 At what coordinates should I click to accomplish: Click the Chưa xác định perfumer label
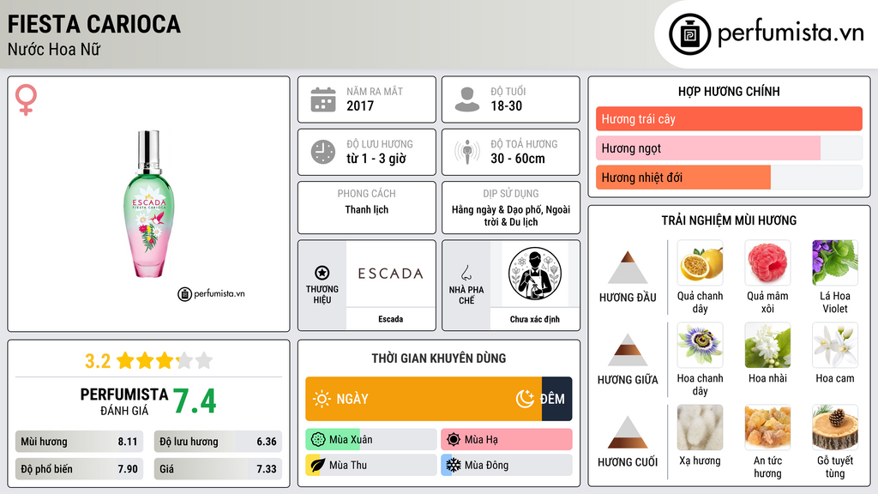coord(535,319)
